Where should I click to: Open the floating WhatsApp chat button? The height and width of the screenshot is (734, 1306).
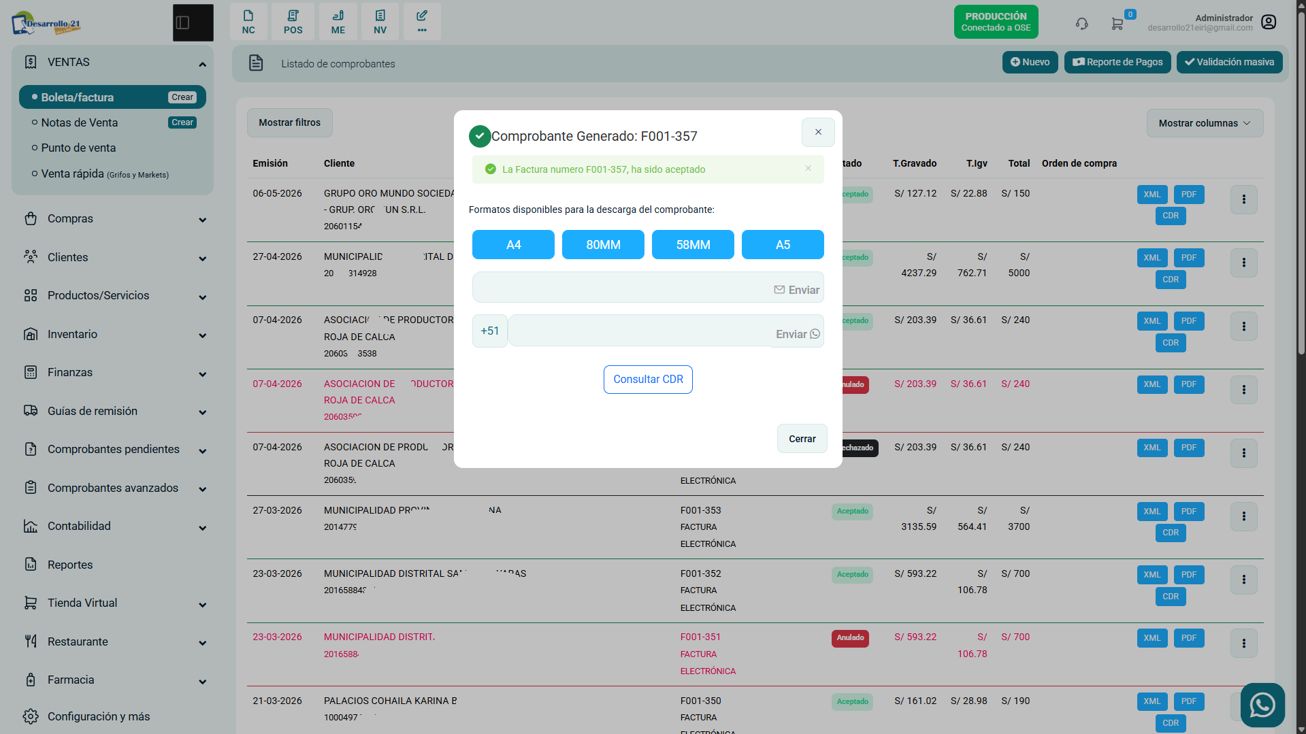pos(1262,705)
